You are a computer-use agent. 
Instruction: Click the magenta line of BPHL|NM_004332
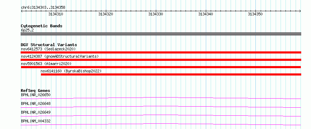161,124
